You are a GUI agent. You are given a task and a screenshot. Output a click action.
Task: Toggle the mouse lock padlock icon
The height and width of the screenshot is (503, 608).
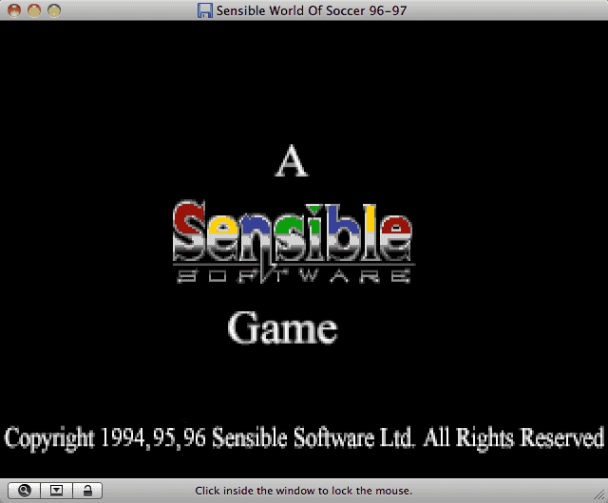point(87,491)
